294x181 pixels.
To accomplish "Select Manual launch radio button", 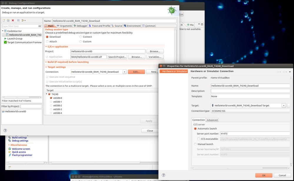I will point(195,144).
